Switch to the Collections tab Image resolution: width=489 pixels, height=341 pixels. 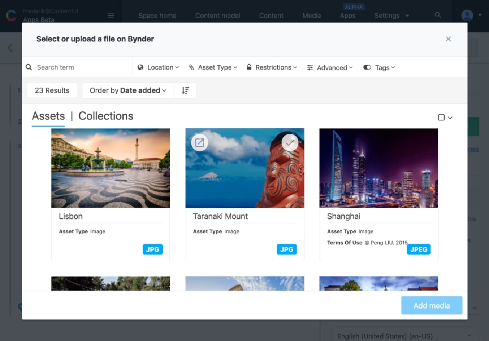105,116
